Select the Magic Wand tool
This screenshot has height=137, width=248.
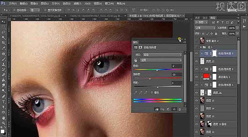(3, 37)
